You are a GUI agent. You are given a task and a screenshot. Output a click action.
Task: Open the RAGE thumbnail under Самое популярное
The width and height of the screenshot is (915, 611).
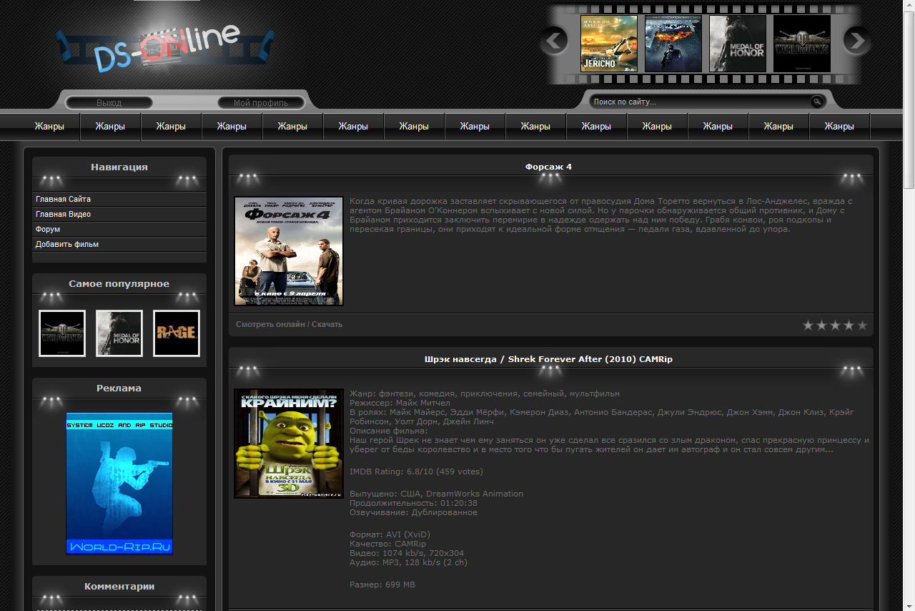(177, 333)
